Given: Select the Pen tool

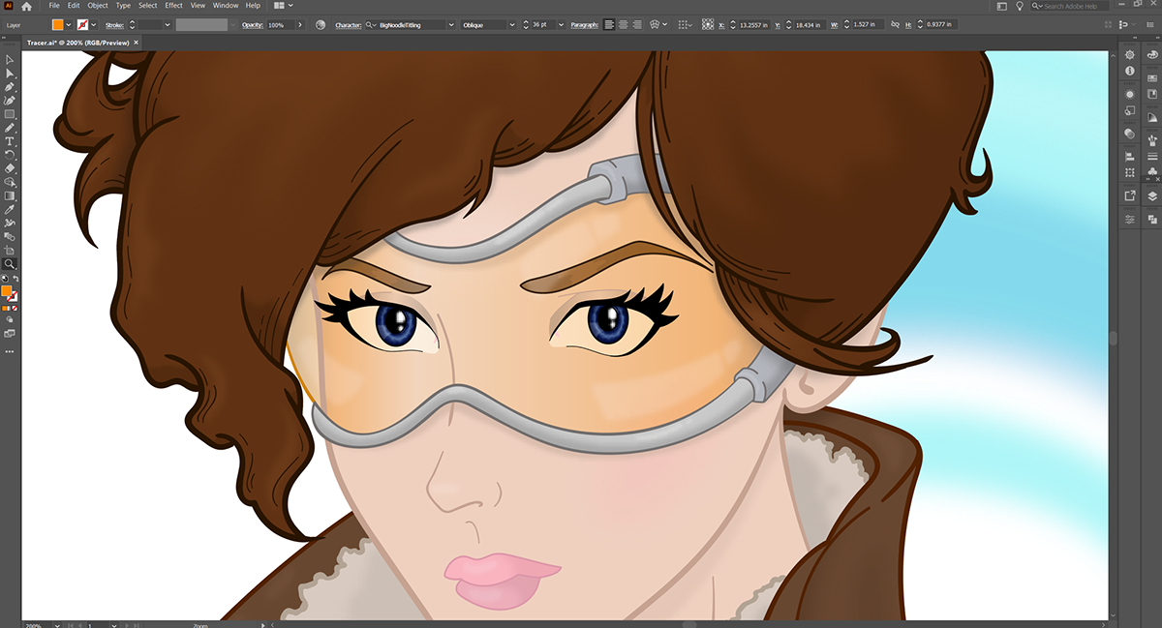Looking at the screenshot, I should [x=10, y=87].
